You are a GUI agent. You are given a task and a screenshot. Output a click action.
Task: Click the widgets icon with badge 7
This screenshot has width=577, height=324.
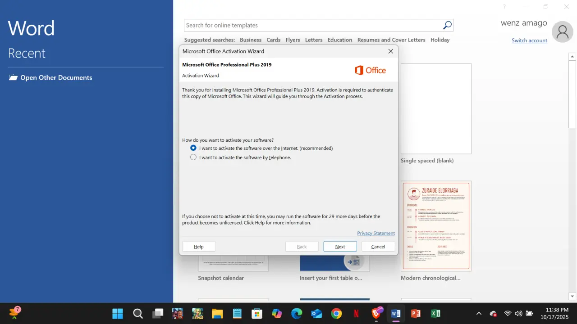[x=14, y=312]
